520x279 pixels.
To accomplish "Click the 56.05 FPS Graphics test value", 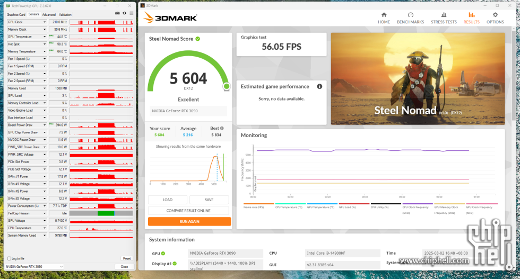I will tap(282, 47).
